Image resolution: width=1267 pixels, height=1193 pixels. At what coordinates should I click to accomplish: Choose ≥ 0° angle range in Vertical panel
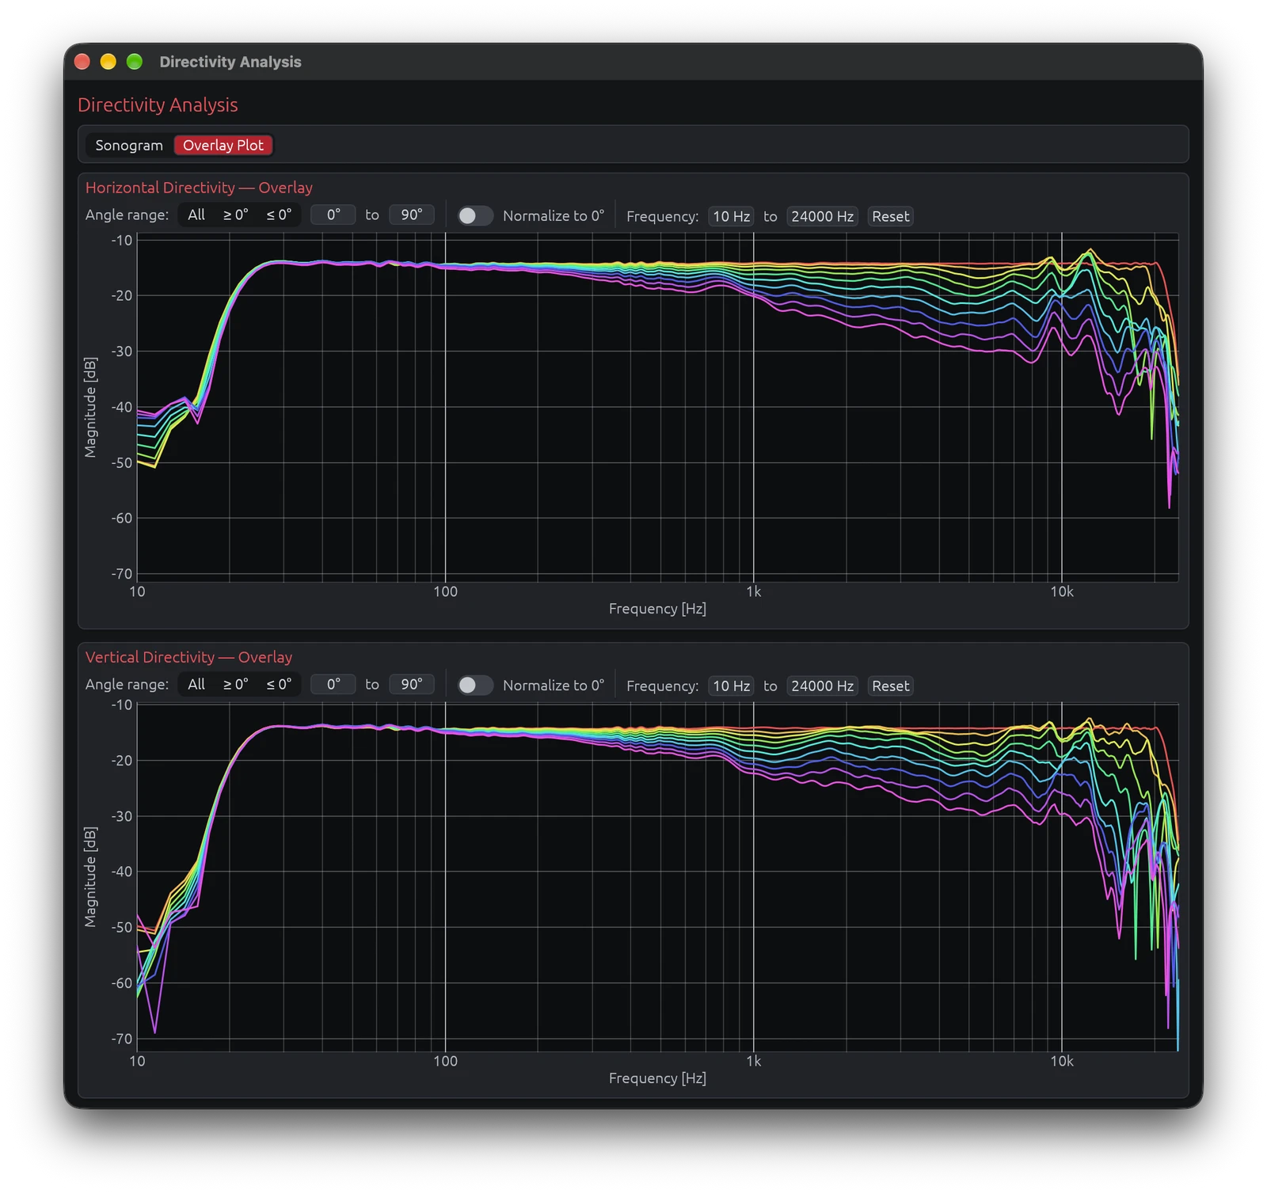[235, 684]
